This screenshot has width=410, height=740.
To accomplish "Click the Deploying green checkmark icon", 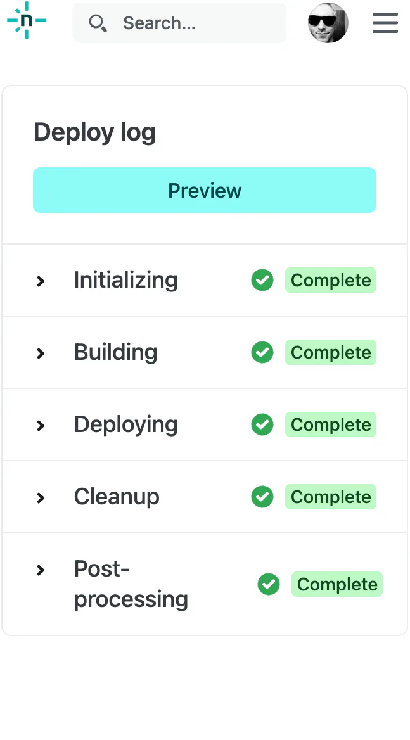I will 262,424.
